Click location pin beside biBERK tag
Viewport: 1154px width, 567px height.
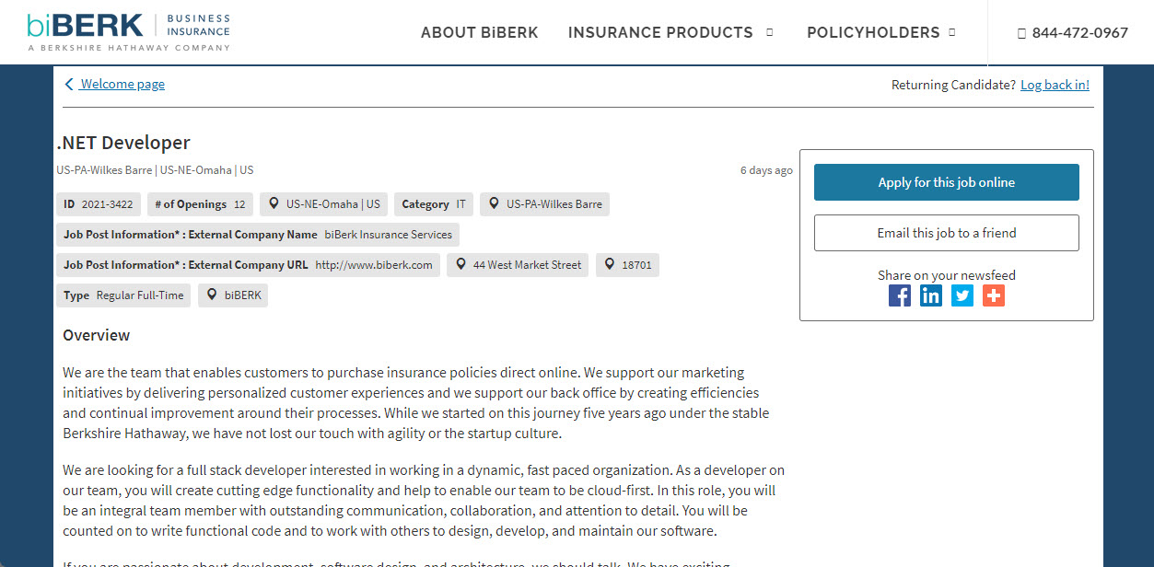coord(212,295)
